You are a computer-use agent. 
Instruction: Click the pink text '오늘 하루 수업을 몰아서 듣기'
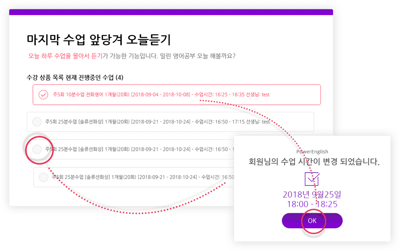coord(65,56)
